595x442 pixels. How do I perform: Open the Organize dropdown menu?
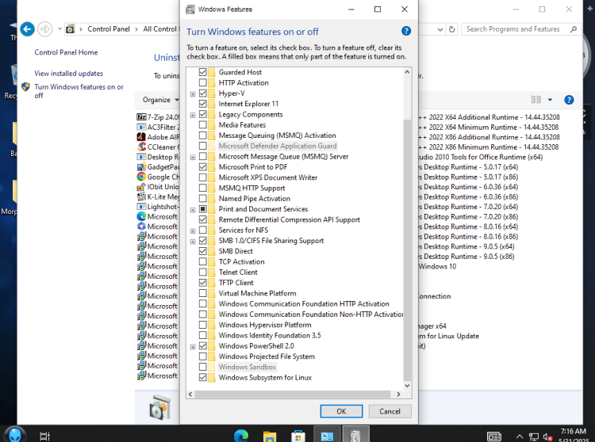point(160,100)
